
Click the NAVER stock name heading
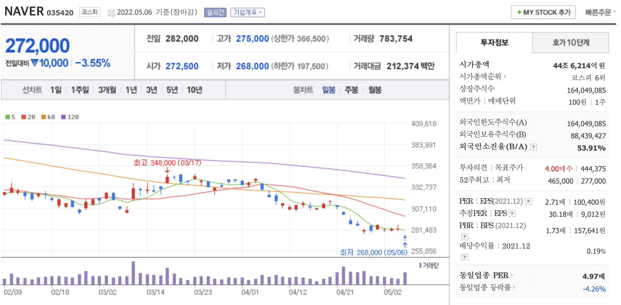pos(24,12)
